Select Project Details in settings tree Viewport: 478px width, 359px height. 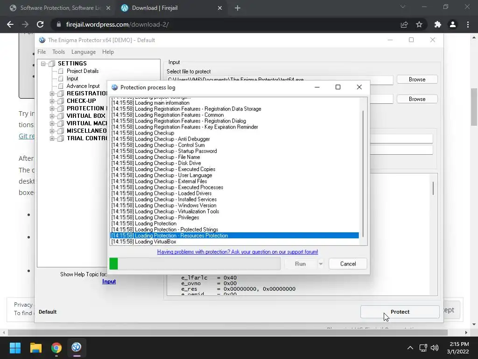pyautogui.click(x=83, y=71)
